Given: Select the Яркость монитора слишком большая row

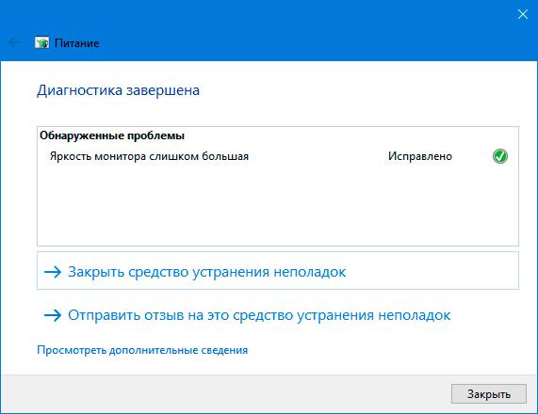Looking at the screenshot, I should pos(278,156).
